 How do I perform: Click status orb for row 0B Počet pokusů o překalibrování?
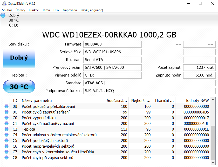(x=6, y=106)
